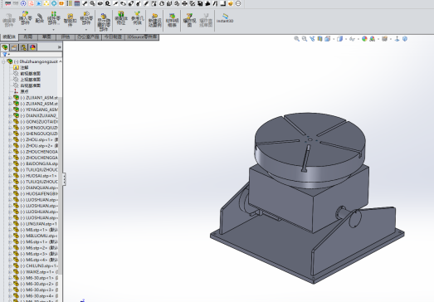Click the Smart Fasteners (智能扣件) tool

[x=70, y=20]
